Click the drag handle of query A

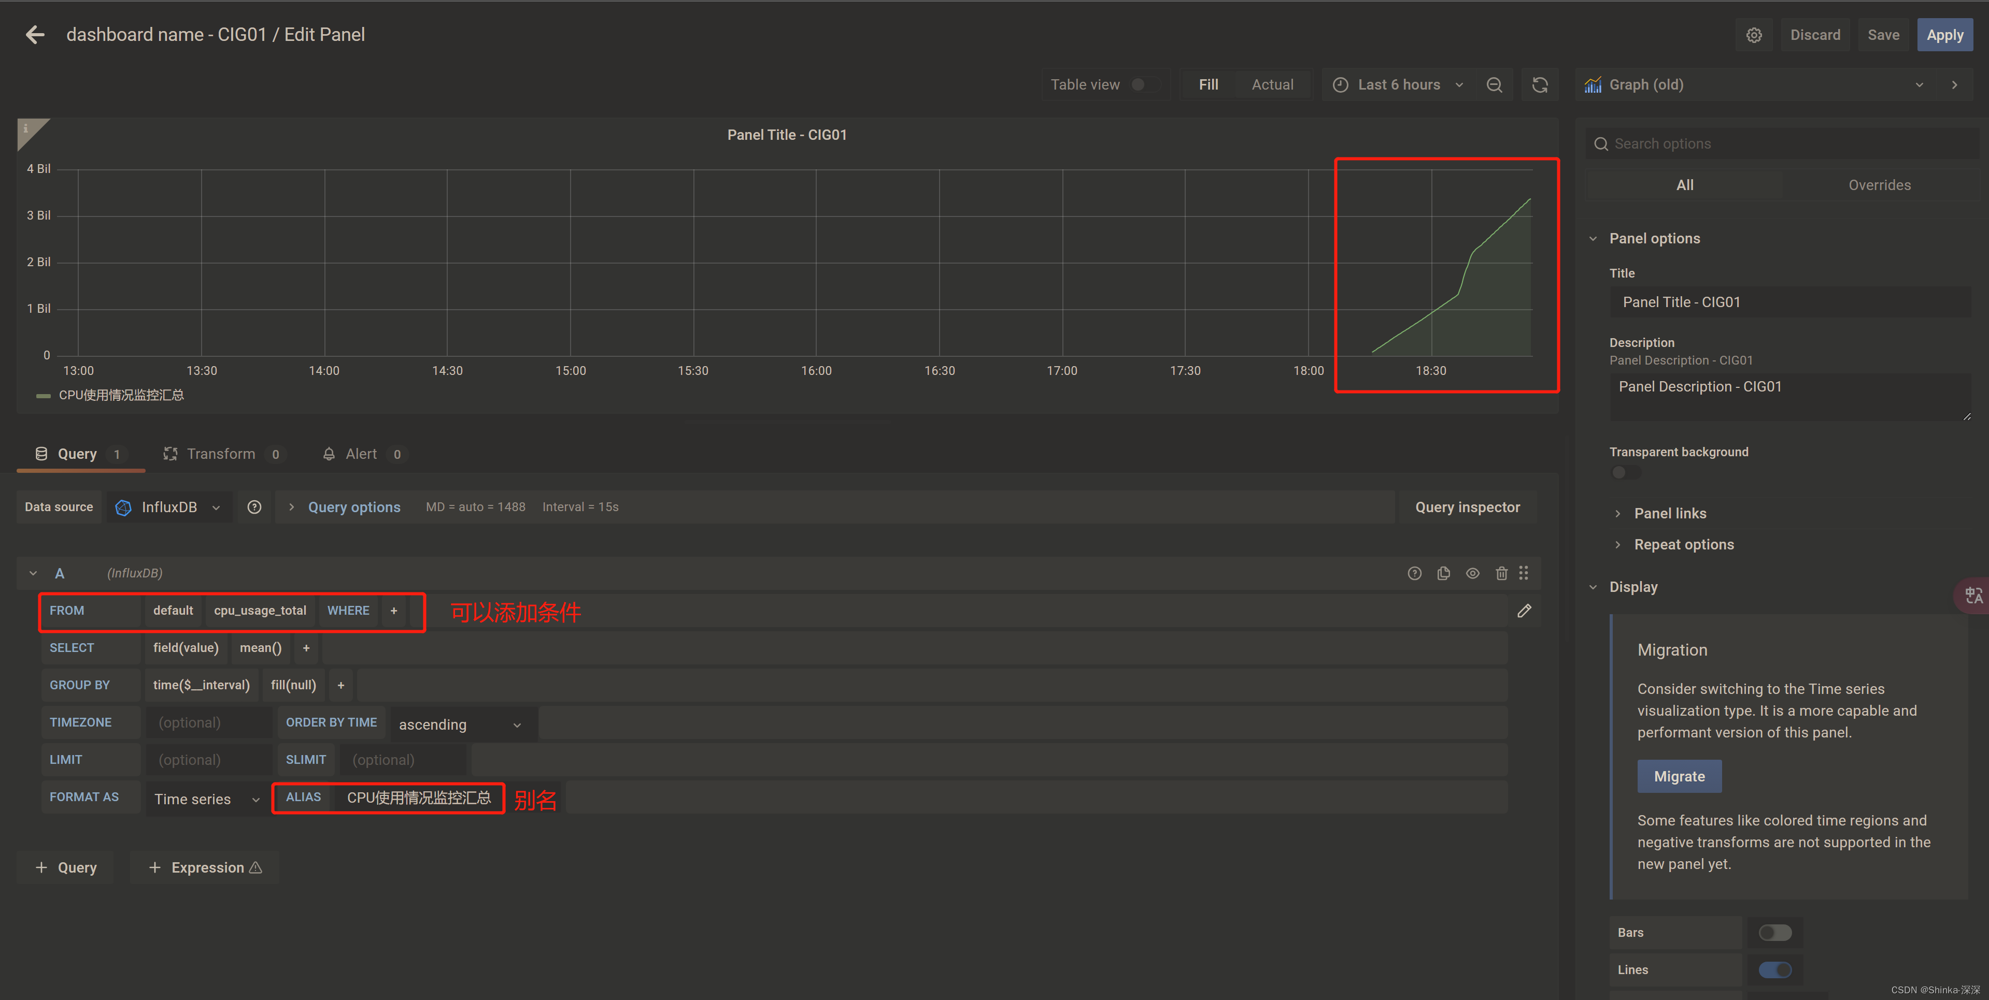click(x=1524, y=573)
